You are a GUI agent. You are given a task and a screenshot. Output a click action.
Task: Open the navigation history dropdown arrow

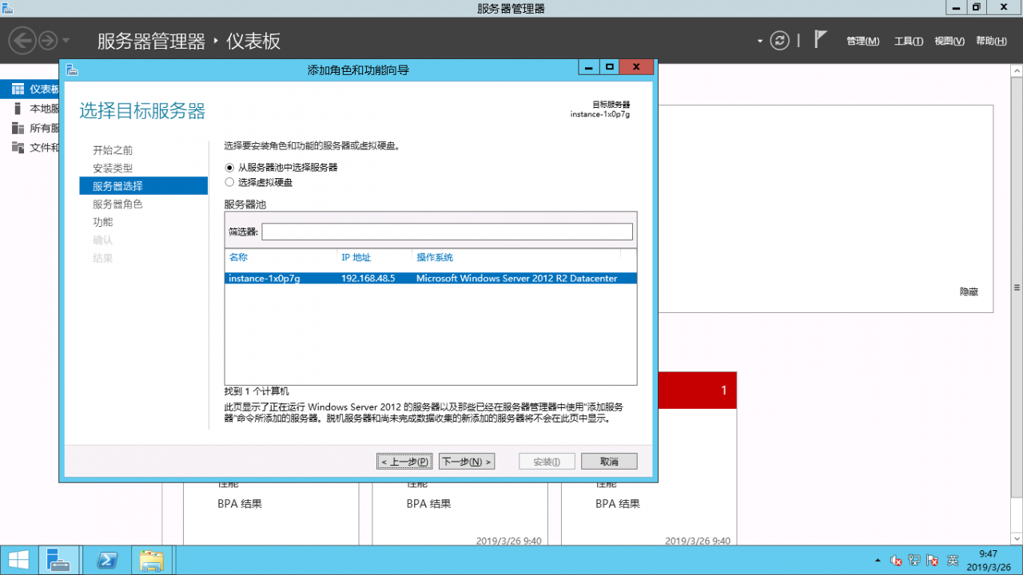pos(66,41)
